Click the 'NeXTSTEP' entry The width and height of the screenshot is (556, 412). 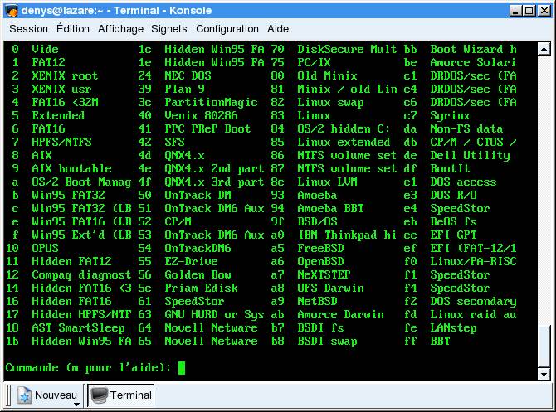click(324, 274)
